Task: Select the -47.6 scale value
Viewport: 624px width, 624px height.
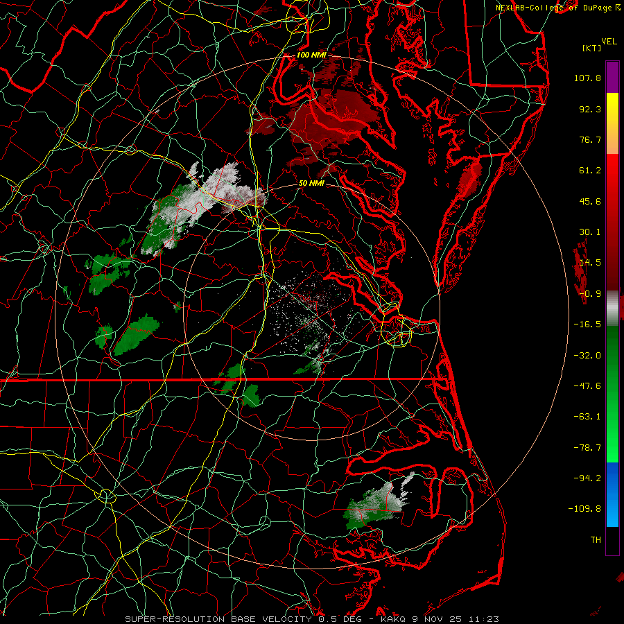Action: coord(587,386)
